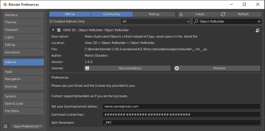Open the Animation preferences section
This screenshot has height=131, width=265.
coord(23,52)
